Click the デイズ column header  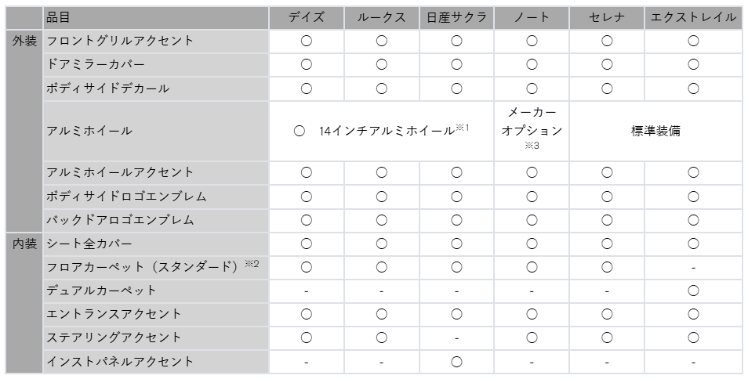coord(306,16)
